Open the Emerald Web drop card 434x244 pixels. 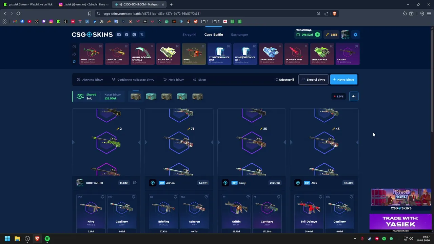tap(322, 54)
